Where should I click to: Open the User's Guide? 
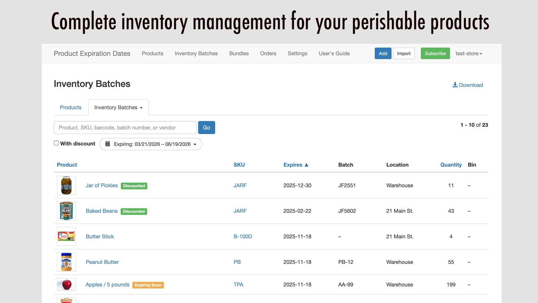[334, 54]
